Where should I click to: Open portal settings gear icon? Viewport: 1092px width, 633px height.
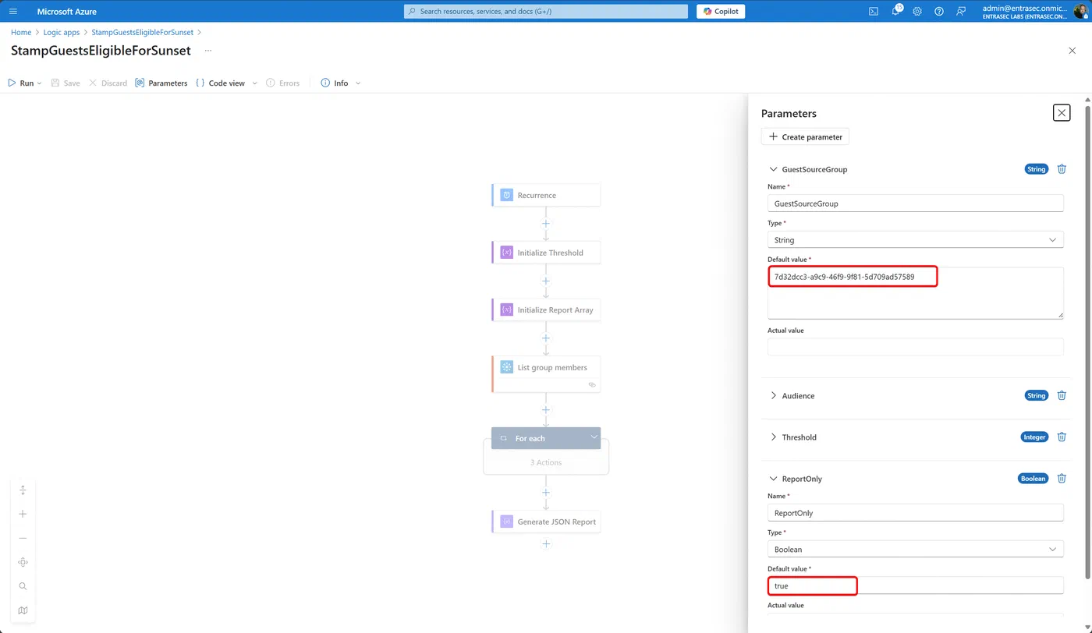(x=917, y=12)
